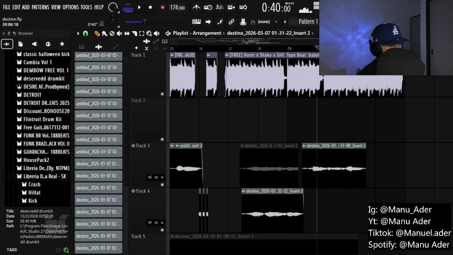Select the Delete tool in playlist toolbar
Viewport: 453px width, 255px height.
click(112, 33)
